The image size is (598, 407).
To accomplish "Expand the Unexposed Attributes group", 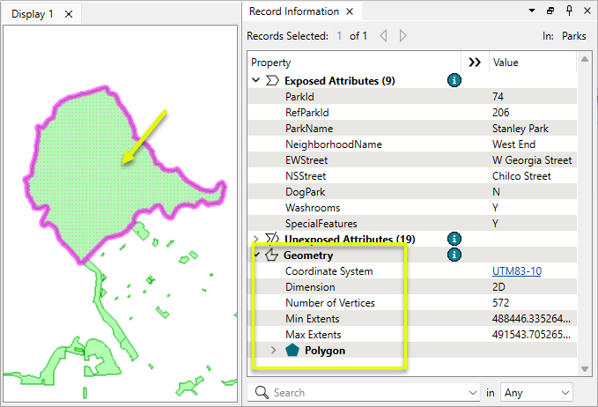I will (256, 239).
